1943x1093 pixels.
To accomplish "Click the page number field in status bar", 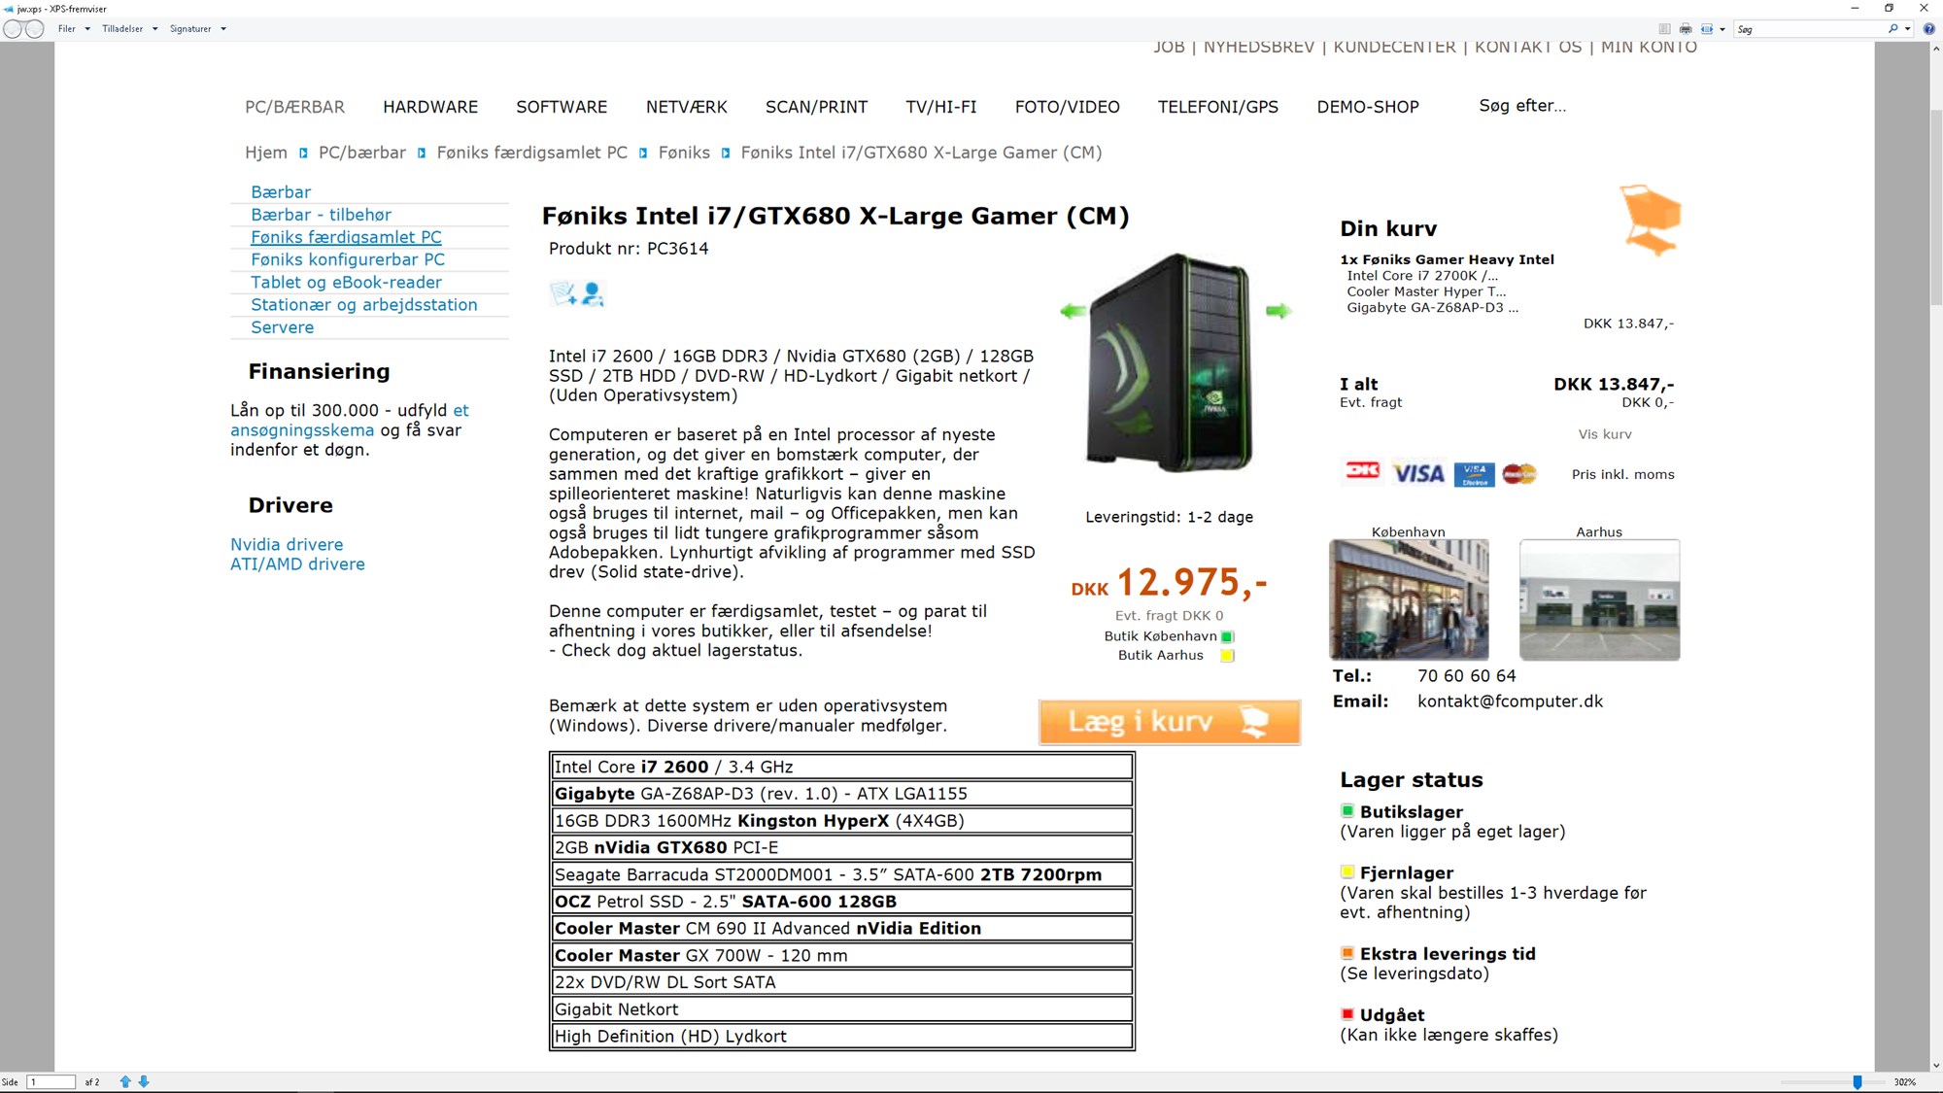I will [x=51, y=1081].
